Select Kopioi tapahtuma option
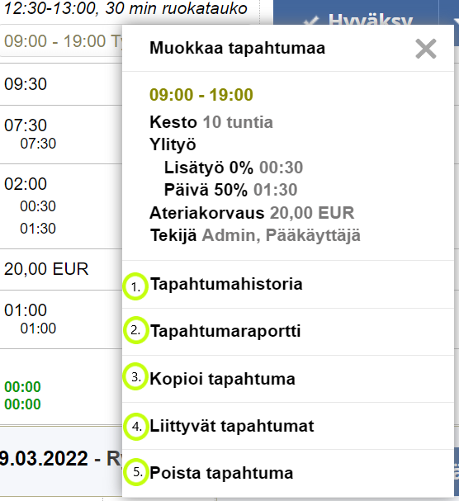 point(288,379)
